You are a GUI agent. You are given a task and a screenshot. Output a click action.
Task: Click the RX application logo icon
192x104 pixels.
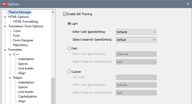pyautogui.click(x=4, y=4)
